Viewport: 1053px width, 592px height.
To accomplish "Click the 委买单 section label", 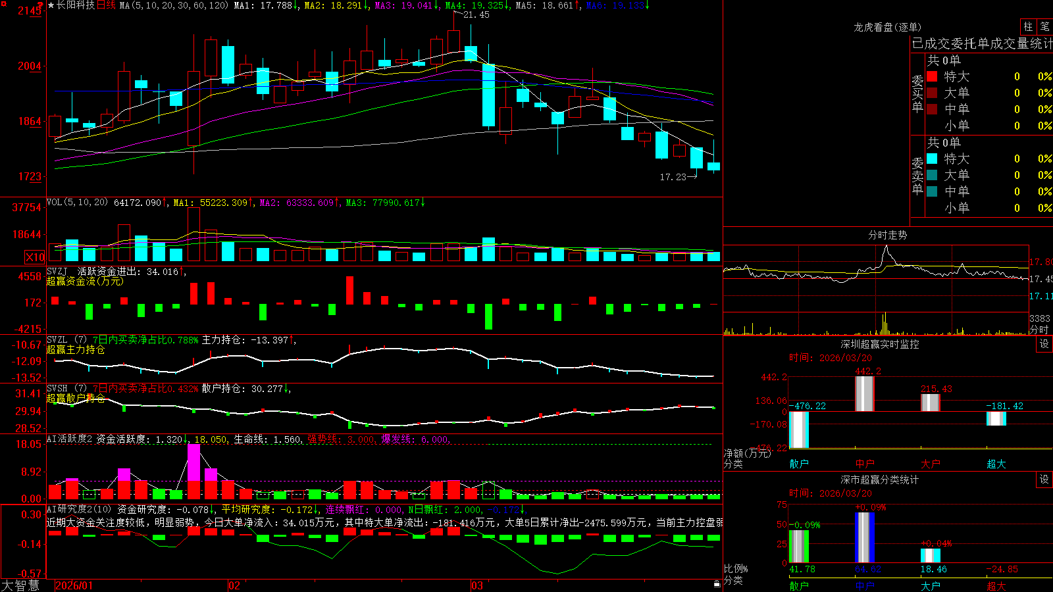I will pyautogui.click(x=917, y=93).
